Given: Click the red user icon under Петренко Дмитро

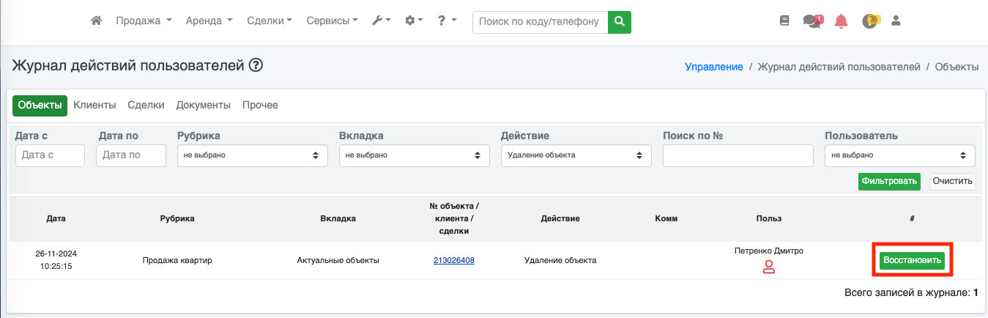Looking at the screenshot, I should click(x=769, y=267).
